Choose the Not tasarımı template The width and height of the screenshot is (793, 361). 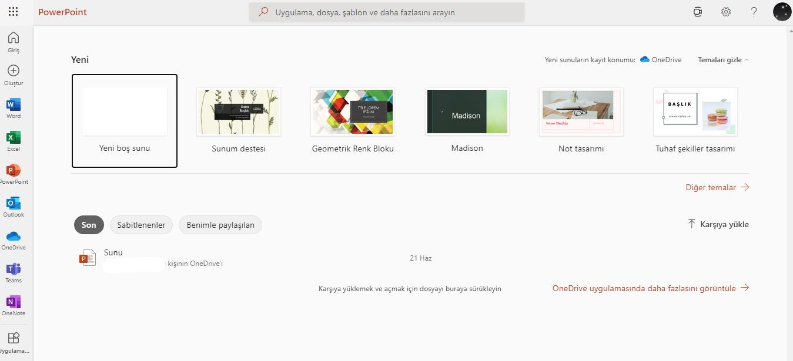click(581, 121)
